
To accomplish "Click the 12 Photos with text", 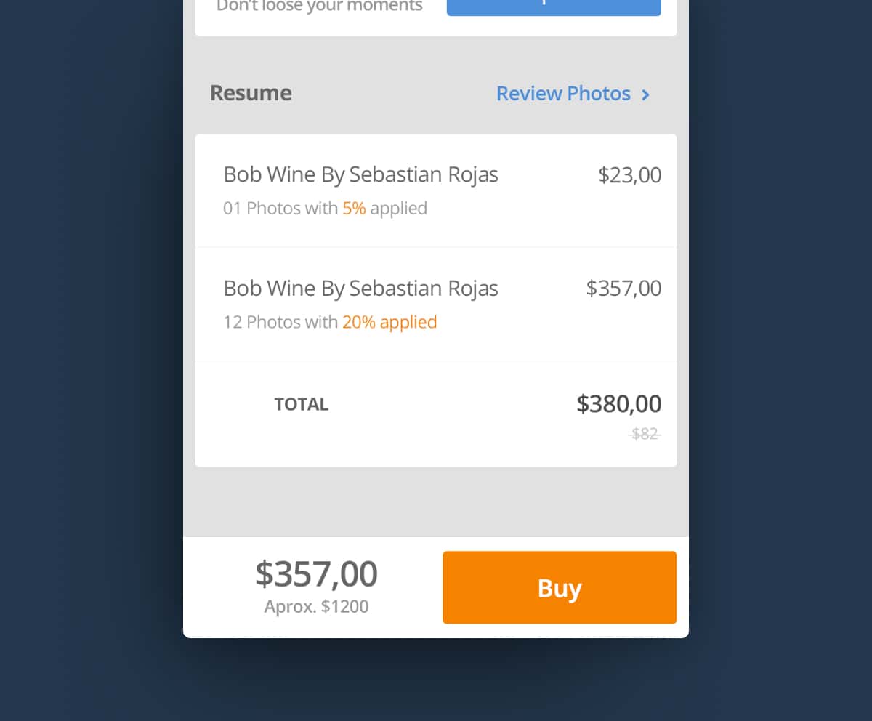I will pos(280,322).
